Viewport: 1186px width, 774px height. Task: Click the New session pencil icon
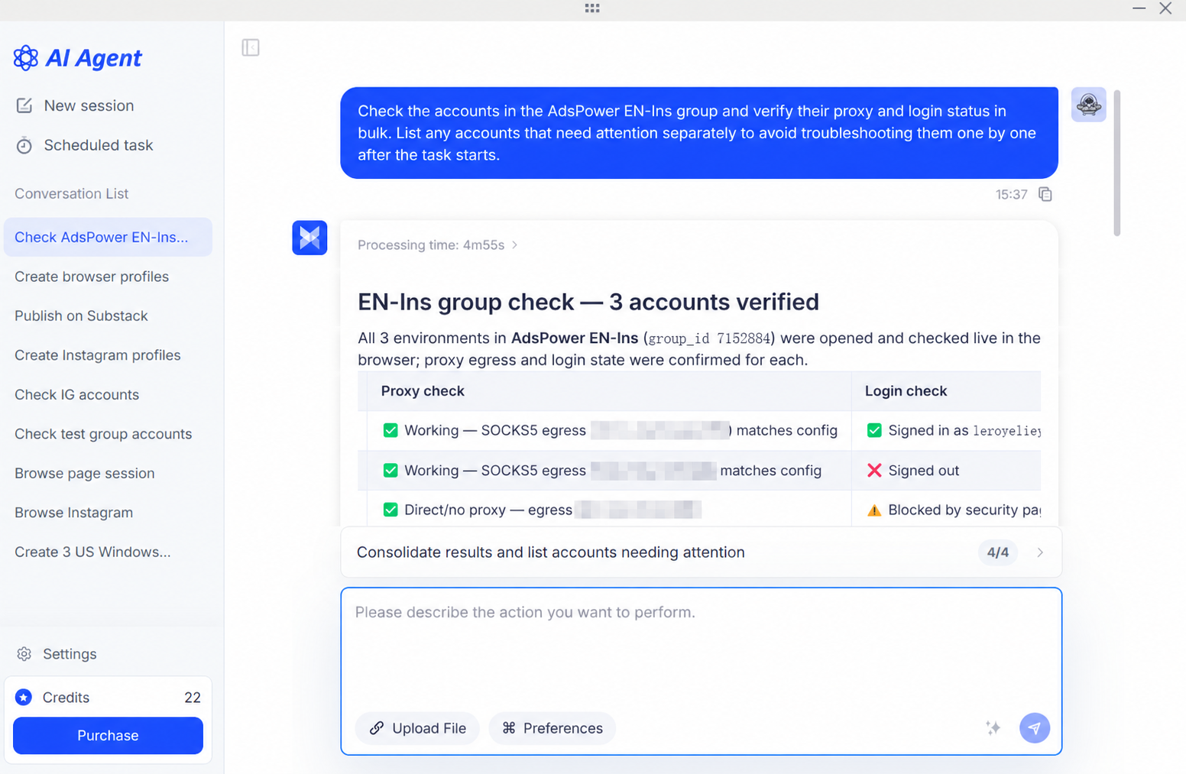click(24, 105)
